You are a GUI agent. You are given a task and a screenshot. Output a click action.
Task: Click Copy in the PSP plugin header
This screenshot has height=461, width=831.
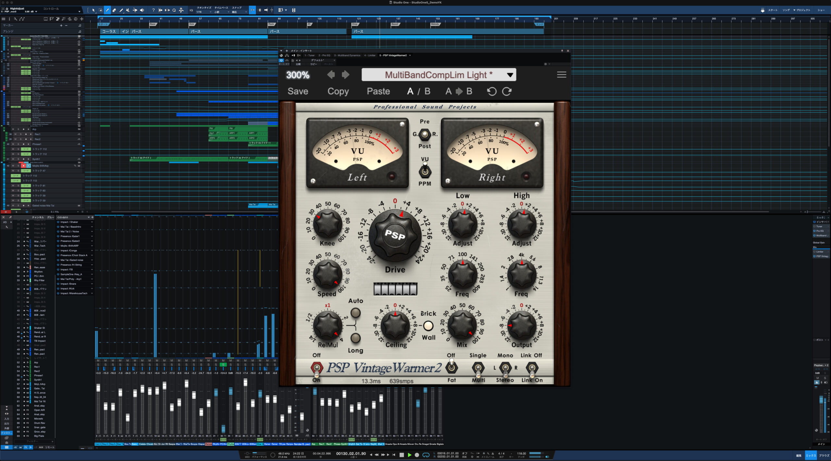coord(338,91)
